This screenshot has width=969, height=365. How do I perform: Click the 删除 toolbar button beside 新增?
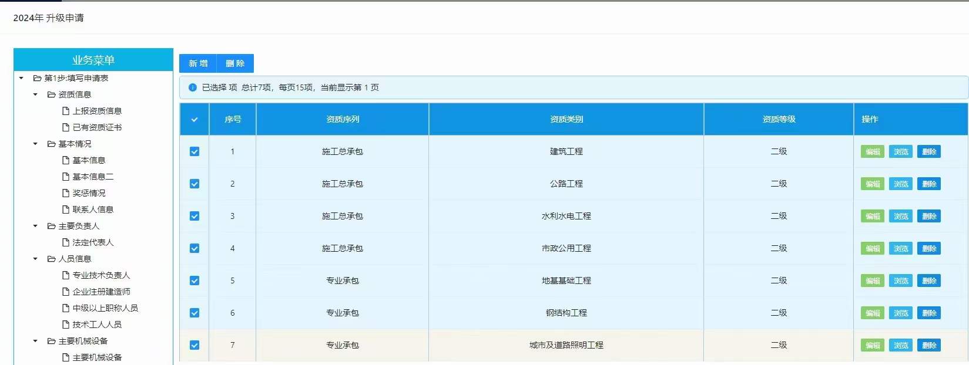click(x=235, y=63)
